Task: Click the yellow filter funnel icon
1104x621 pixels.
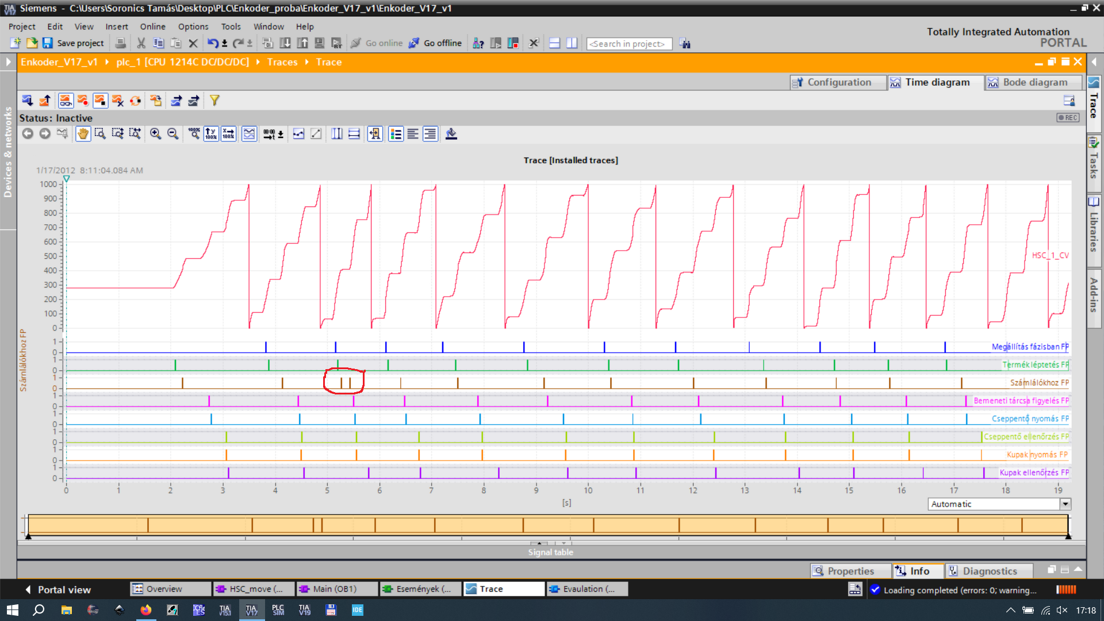Action: (x=214, y=101)
